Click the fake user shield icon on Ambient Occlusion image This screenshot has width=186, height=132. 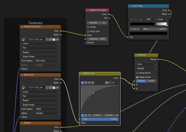click(x=47, y=39)
